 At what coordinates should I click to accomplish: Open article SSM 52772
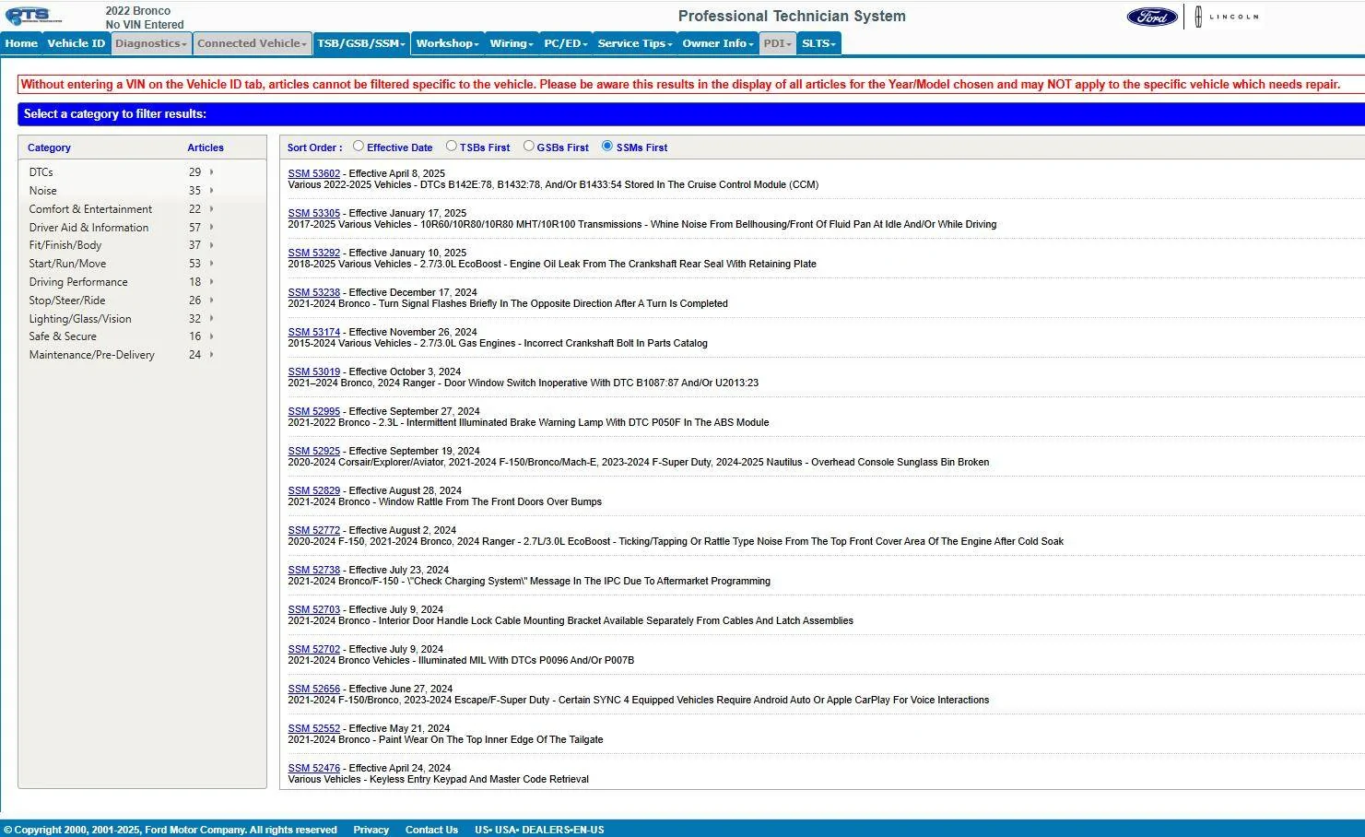coord(314,530)
